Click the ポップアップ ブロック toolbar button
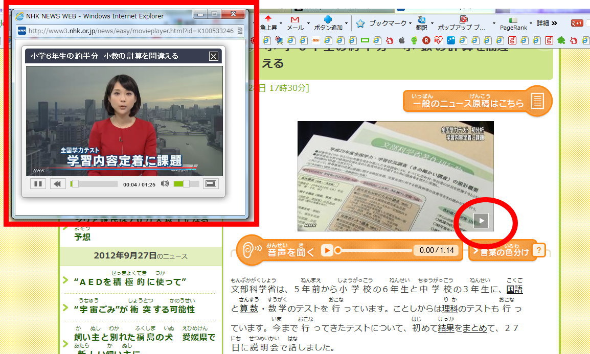This screenshot has width=590, height=354. (x=462, y=23)
